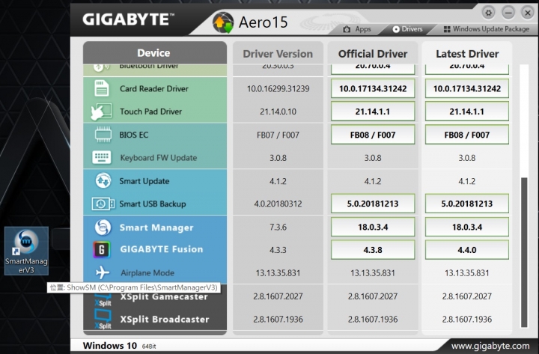
Task: Close the Smart Update window
Action: (527, 13)
